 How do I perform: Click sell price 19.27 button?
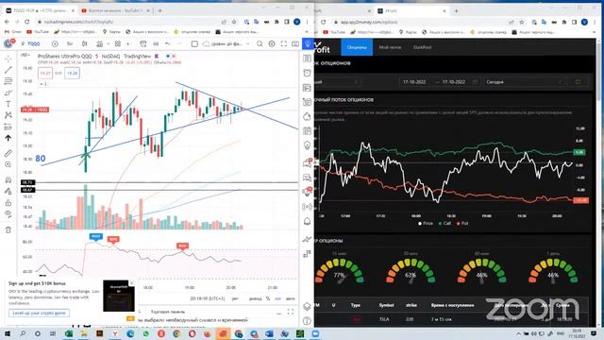pyautogui.click(x=45, y=74)
